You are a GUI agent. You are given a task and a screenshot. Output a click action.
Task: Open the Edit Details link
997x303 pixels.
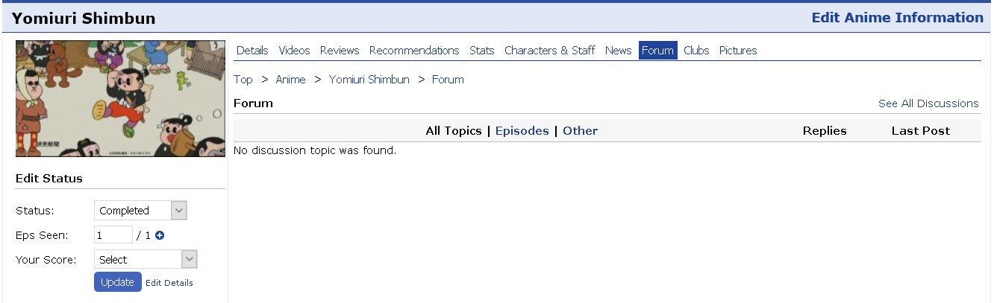169,283
